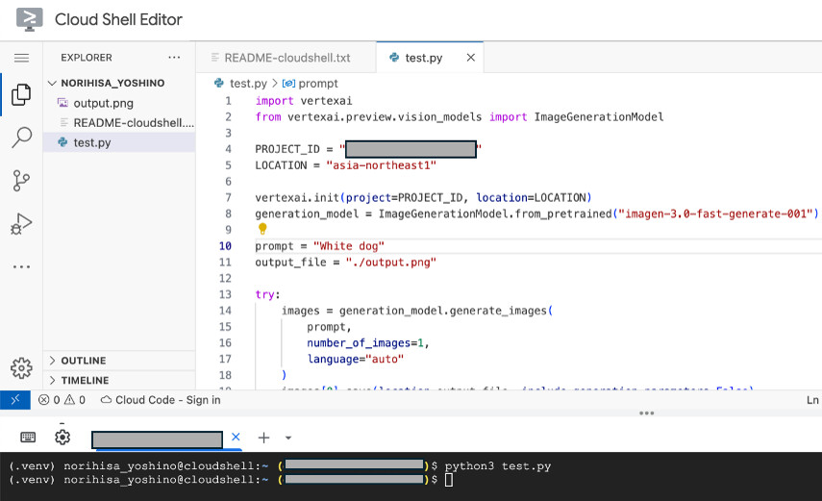Expand the TIMELINE section
The image size is (822, 501).
[84, 380]
